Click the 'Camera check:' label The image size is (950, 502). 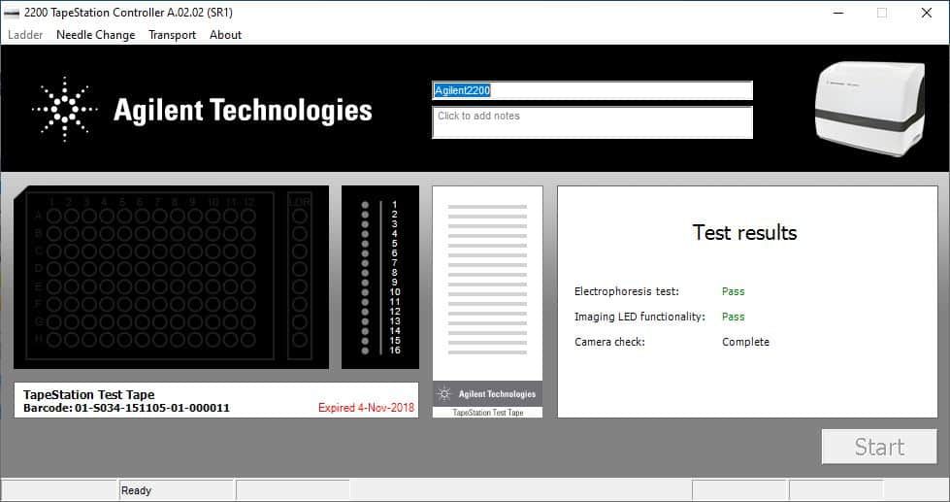click(609, 342)
